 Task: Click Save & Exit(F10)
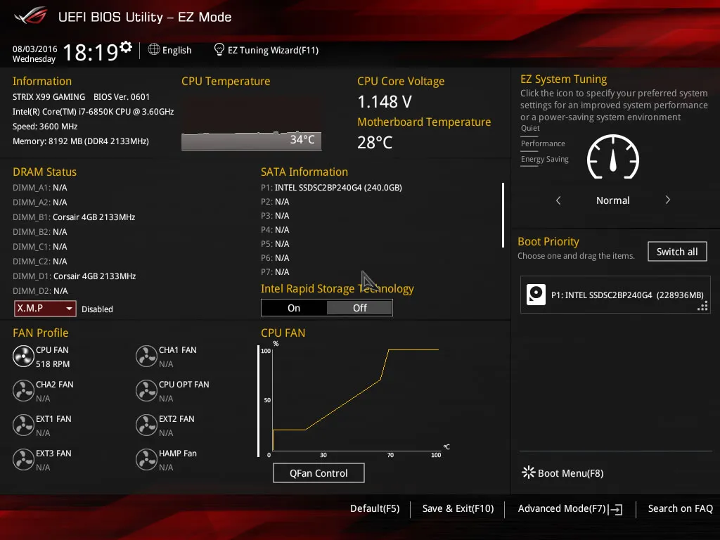[x=458, y=508]
